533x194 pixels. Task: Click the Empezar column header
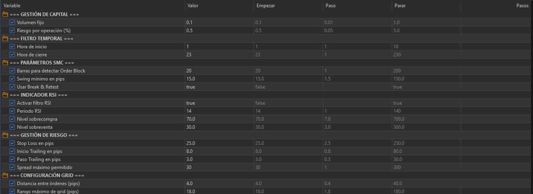coord(265,6)
